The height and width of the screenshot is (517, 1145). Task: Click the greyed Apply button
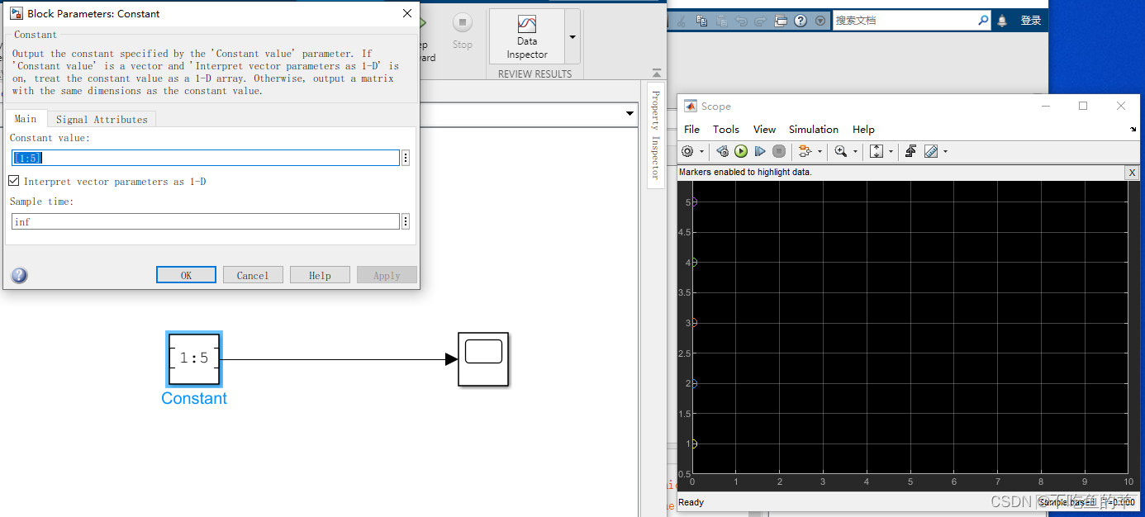(x=387, y=275)
